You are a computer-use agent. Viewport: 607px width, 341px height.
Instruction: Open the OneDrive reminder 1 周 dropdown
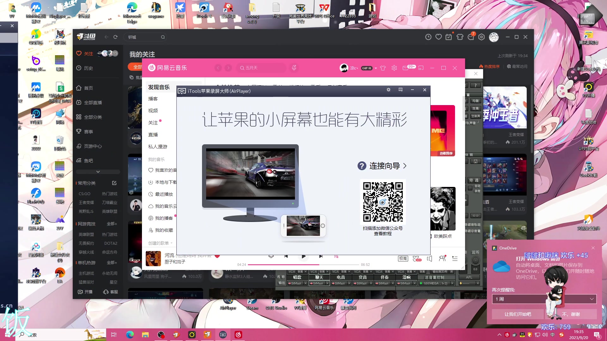[544, 299]
